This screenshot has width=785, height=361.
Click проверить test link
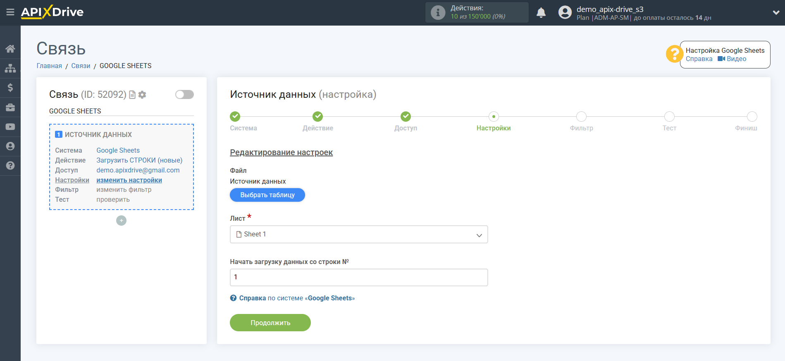pos(113,199)
